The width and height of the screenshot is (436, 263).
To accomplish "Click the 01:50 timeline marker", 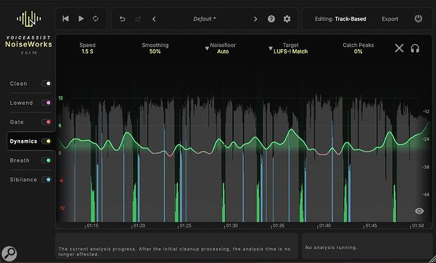I will tap(418, 226).
